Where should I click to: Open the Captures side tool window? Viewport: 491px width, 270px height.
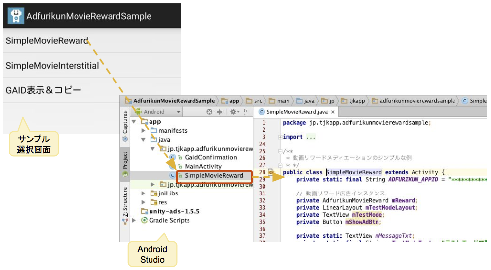coord(125,125)
